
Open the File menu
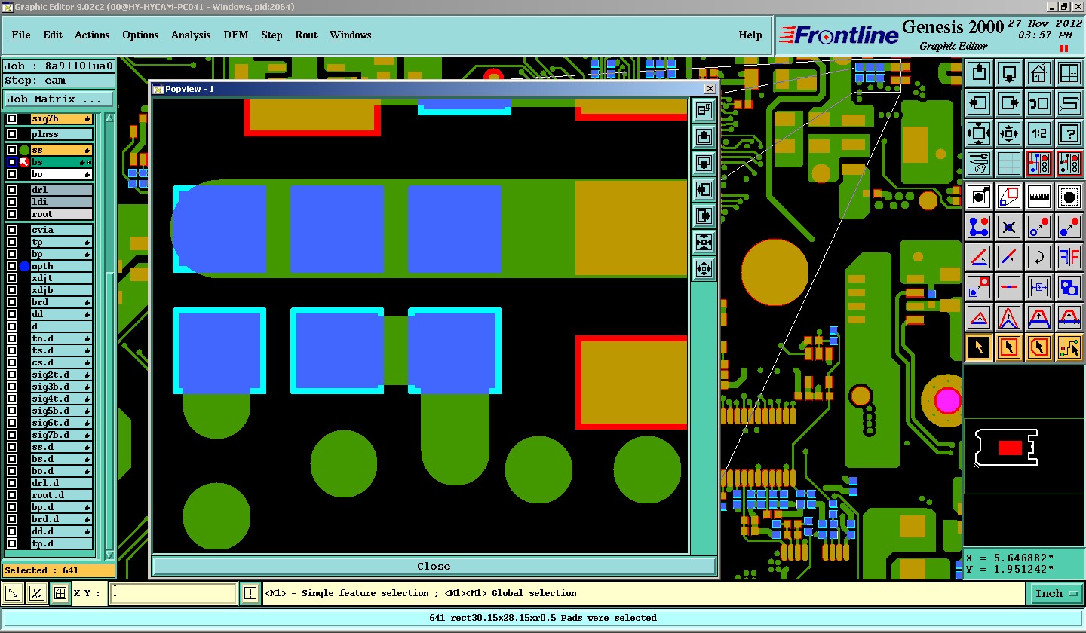(21, 35)
